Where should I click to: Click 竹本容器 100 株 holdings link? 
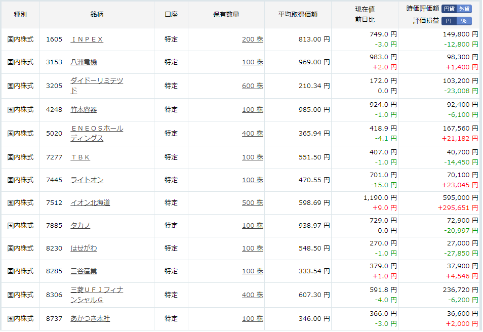tap(253, 110)
